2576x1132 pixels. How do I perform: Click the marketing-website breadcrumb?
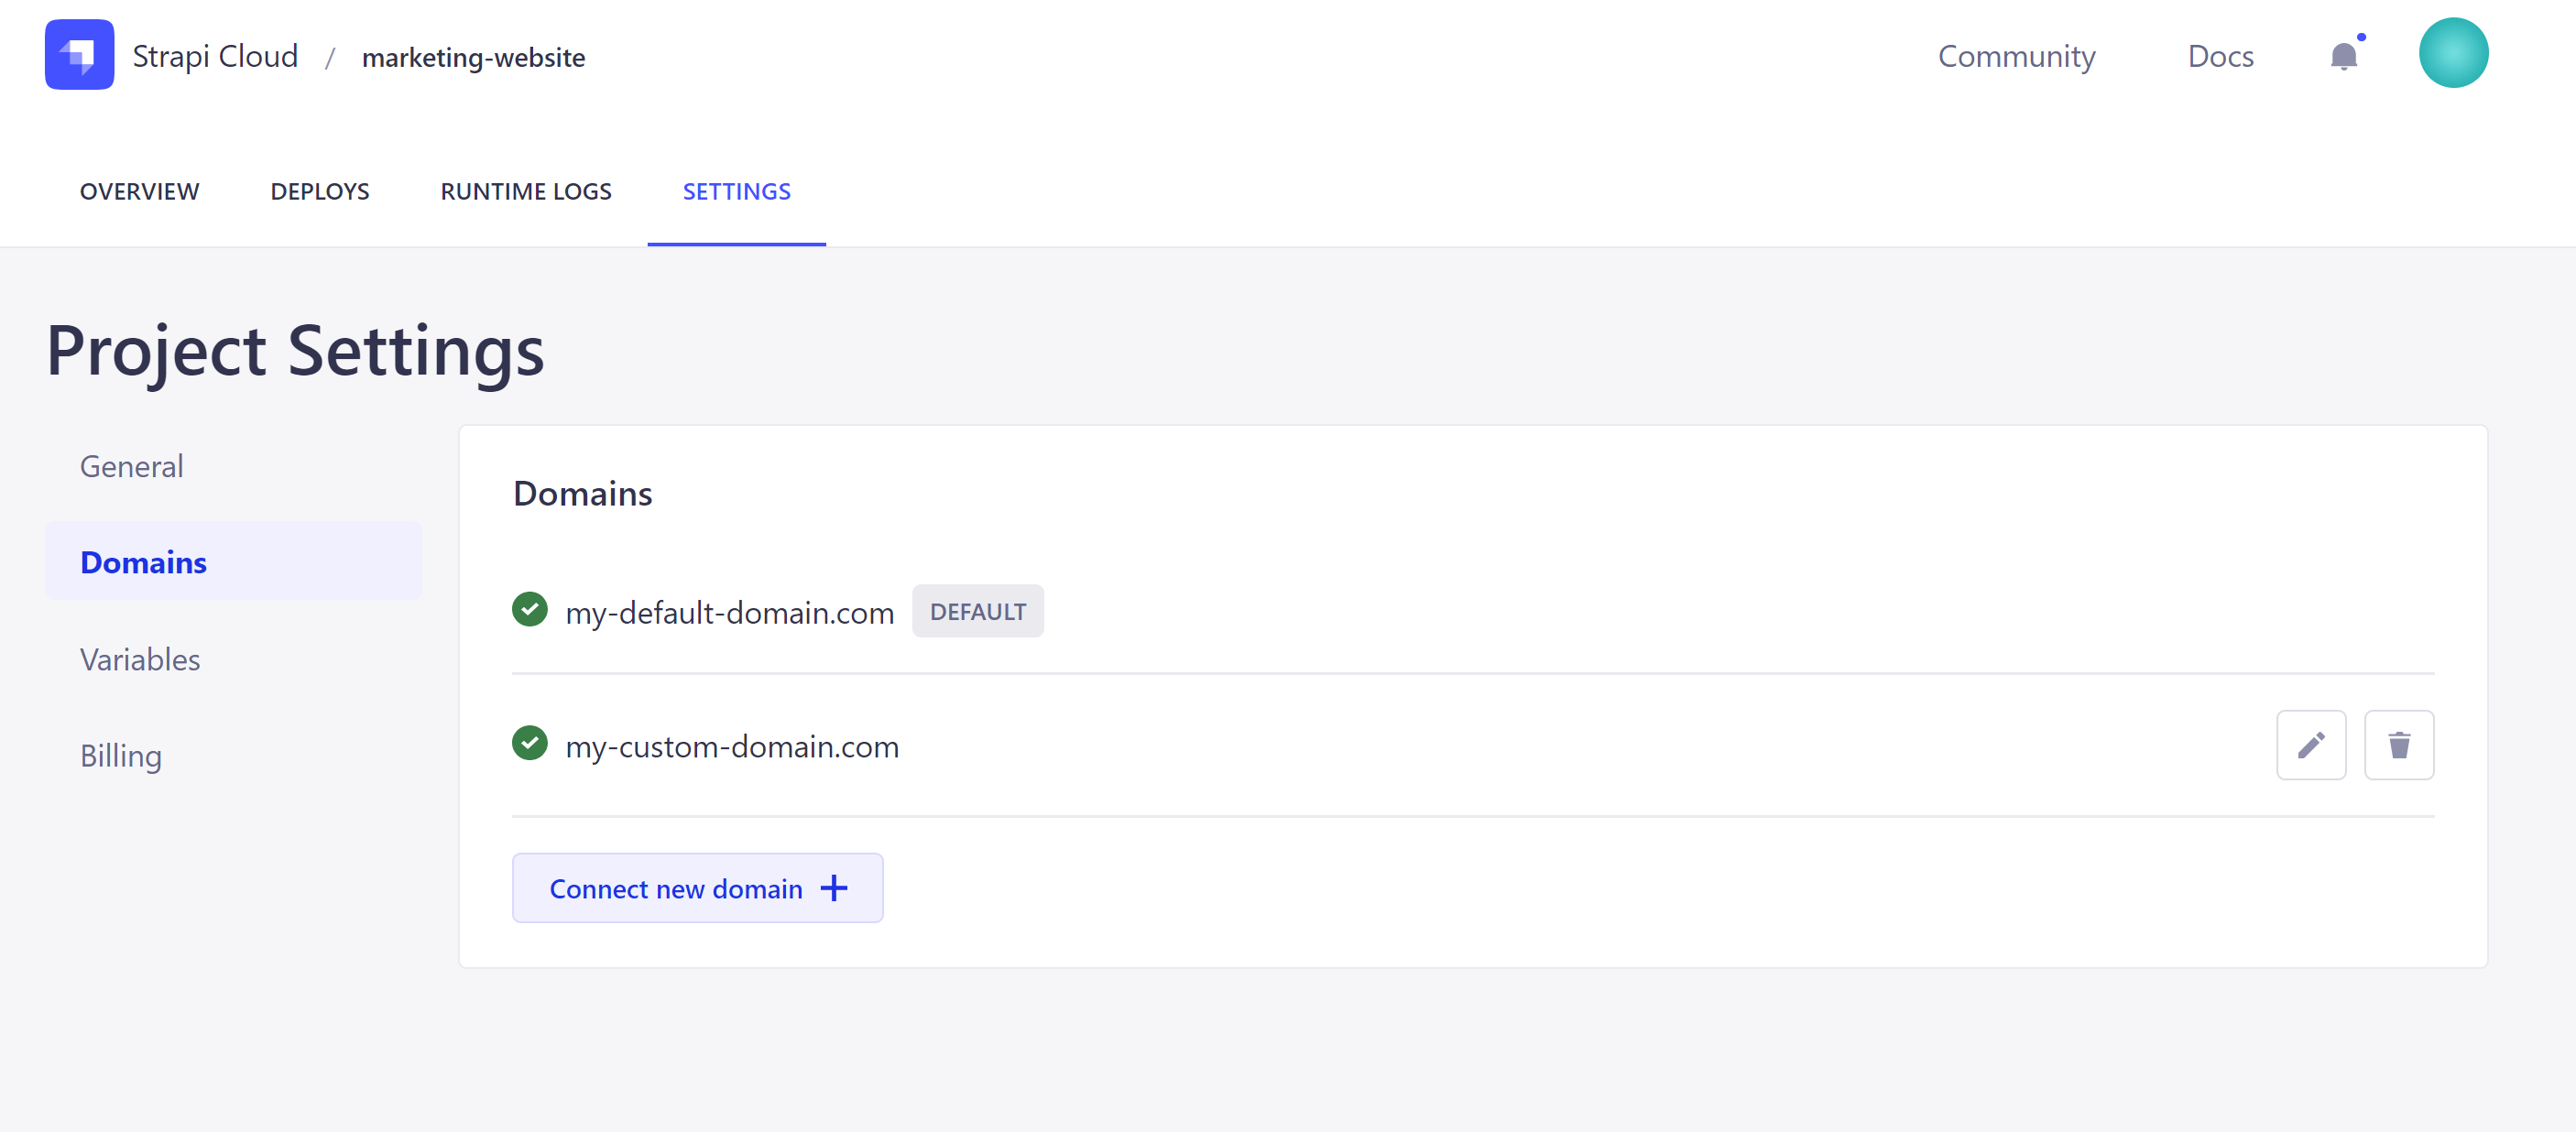[473, 57]
